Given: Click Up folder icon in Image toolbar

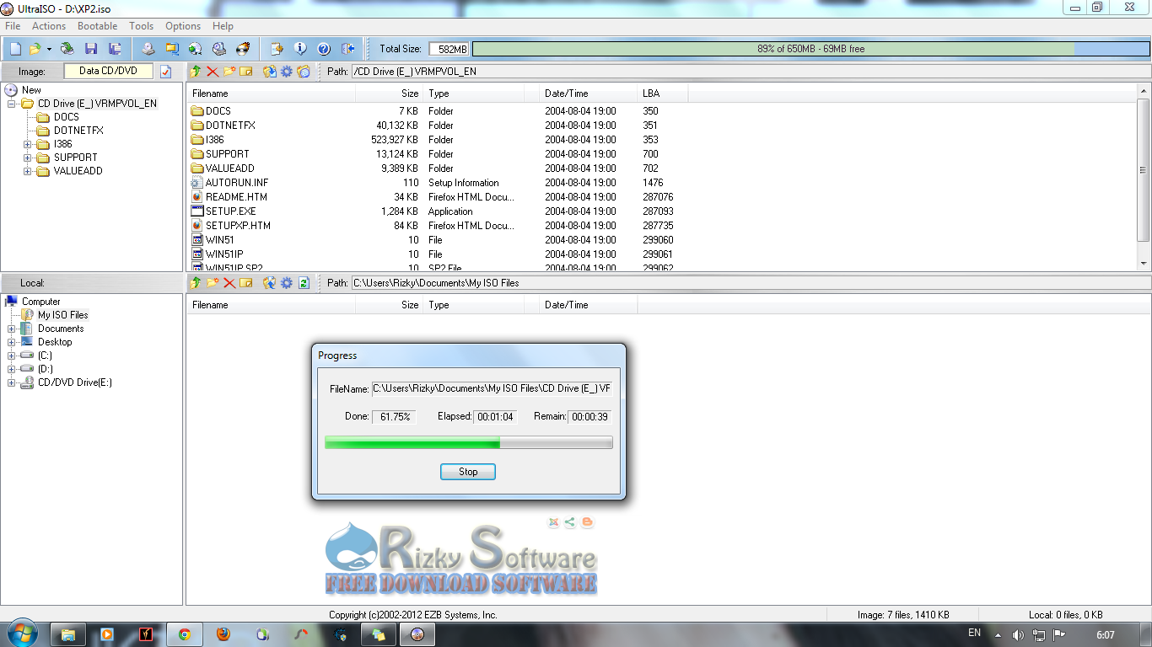Looking at the screenshot, I should tap(196, 72).
